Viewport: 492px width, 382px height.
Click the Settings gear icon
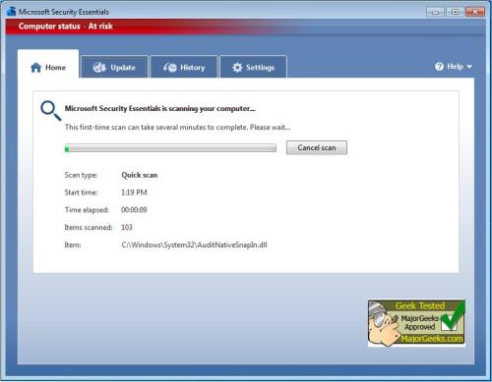[x=237, y=68]
